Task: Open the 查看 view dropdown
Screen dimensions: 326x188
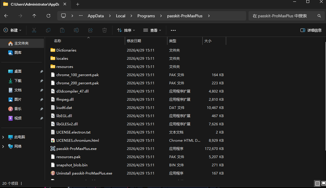Action: (x=152, y=30)
